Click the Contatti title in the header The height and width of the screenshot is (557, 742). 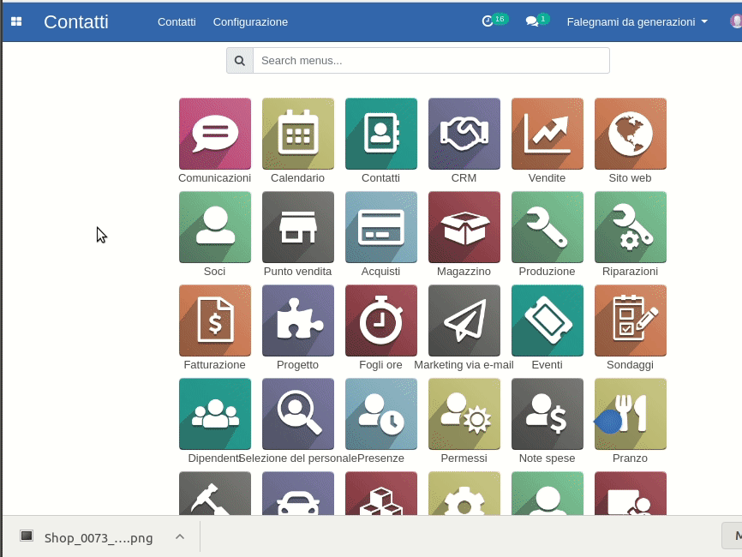76,22
